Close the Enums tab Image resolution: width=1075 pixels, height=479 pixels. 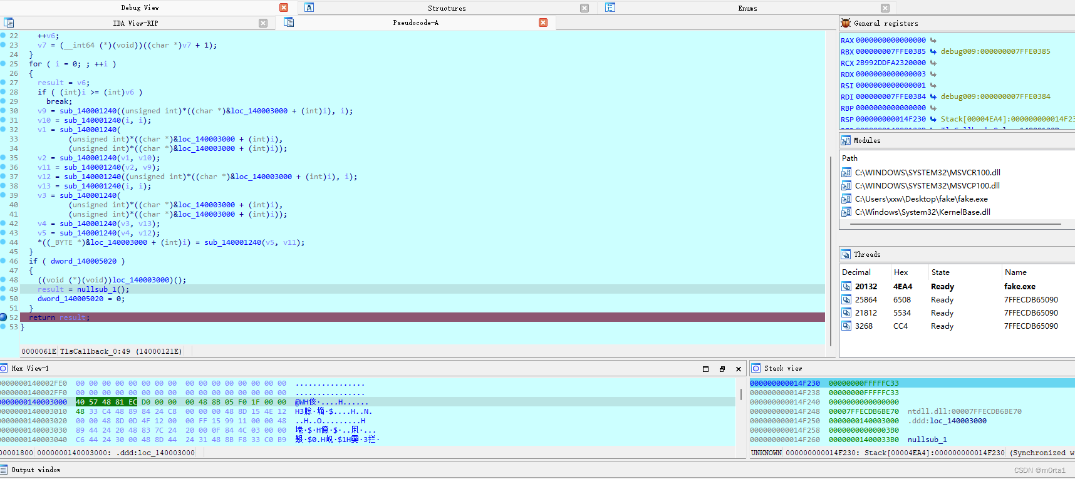click(885, 8)
